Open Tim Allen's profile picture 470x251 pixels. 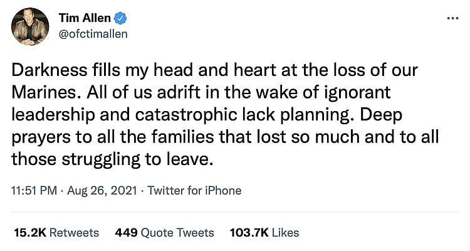tap(30, 26)
